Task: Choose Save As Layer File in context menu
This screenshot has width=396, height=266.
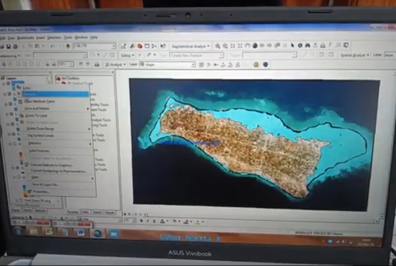Action: coord(45,185)
